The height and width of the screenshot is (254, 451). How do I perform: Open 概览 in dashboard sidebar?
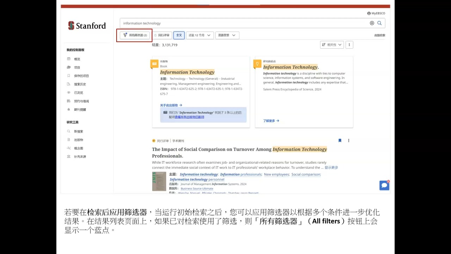(x=77, y=59)
